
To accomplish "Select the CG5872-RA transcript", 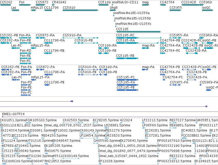I will [x=45, y=35].
